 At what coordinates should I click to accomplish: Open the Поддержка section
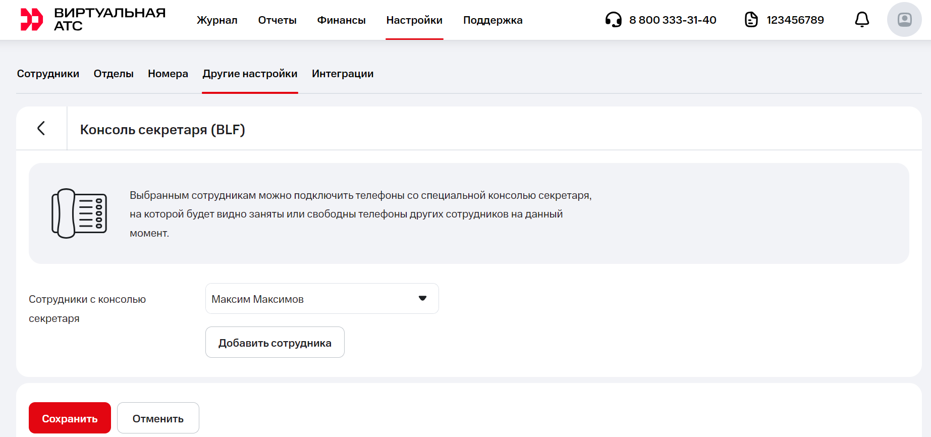(x=492, y=20)
